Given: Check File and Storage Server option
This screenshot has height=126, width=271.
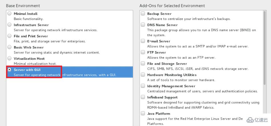Looking at the screenshot, I should (x=143, y=64).
